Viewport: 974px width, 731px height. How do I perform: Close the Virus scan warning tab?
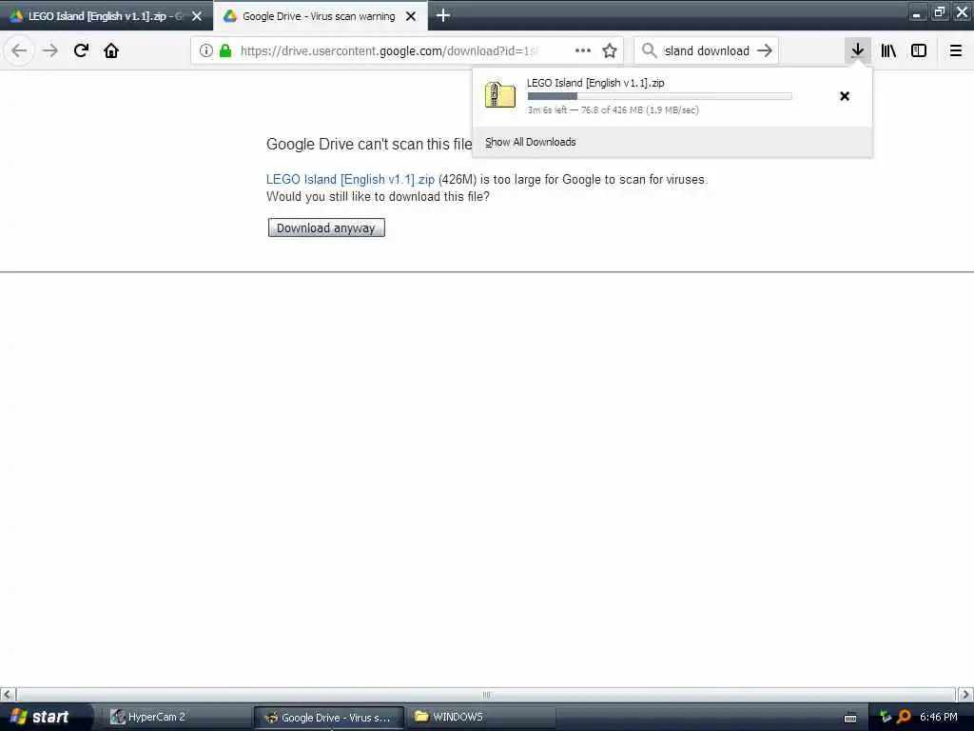[x=411, y=16]
